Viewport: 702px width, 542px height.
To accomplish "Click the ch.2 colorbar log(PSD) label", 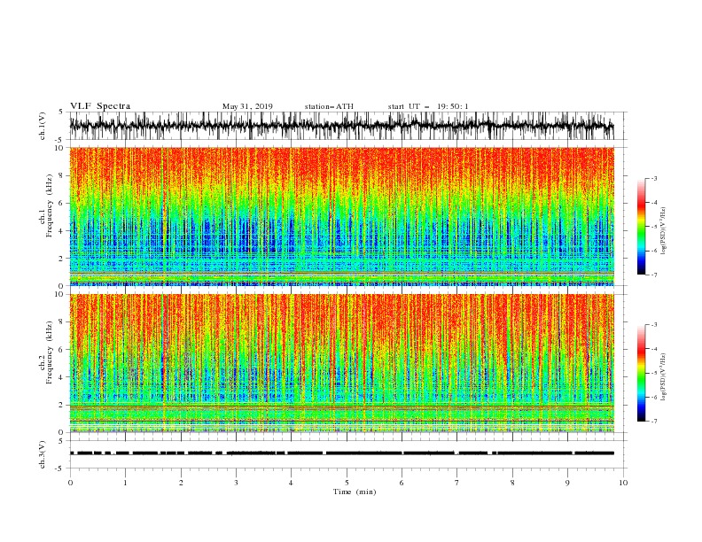I will click(x=664, y=377).
